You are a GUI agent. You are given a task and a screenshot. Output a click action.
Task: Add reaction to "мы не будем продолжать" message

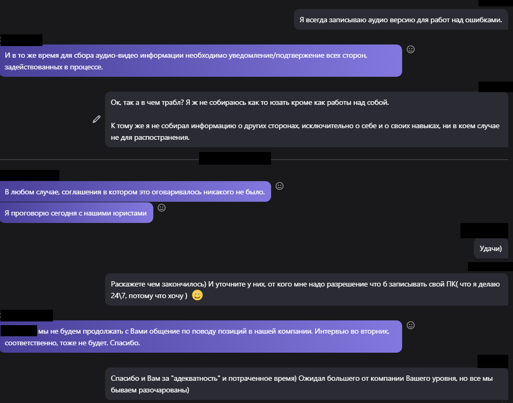coord(411,325)
